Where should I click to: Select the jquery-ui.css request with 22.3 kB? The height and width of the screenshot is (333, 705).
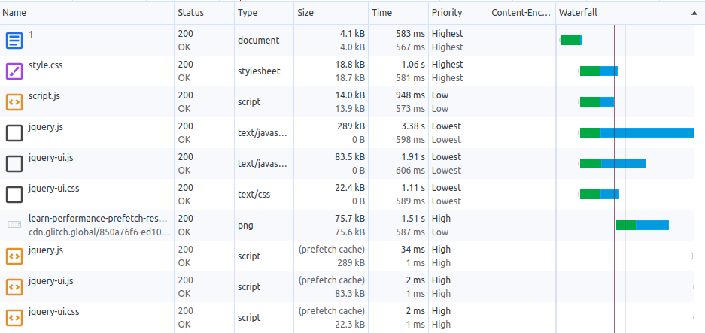(x=53, y=311)
